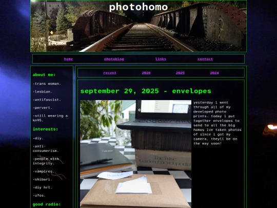Viewport: 277px width, 208px height.
Task: Show posts from 2025
Action: (180, 73)
